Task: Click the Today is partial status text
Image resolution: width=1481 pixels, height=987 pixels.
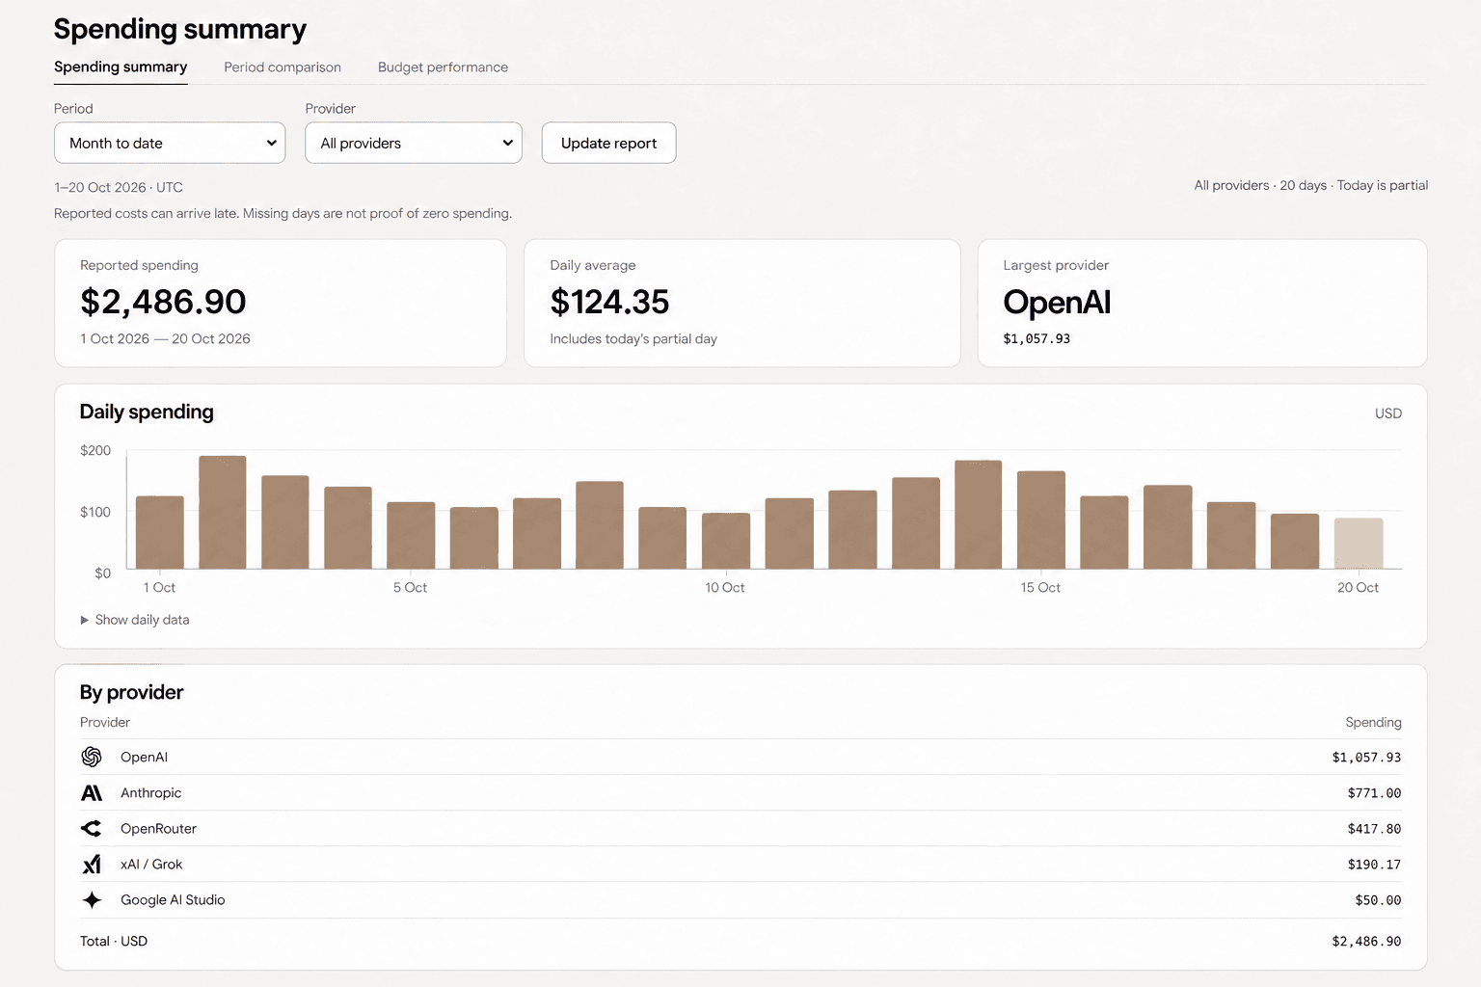Action: pyautogui.click(x=1383, y=185)
